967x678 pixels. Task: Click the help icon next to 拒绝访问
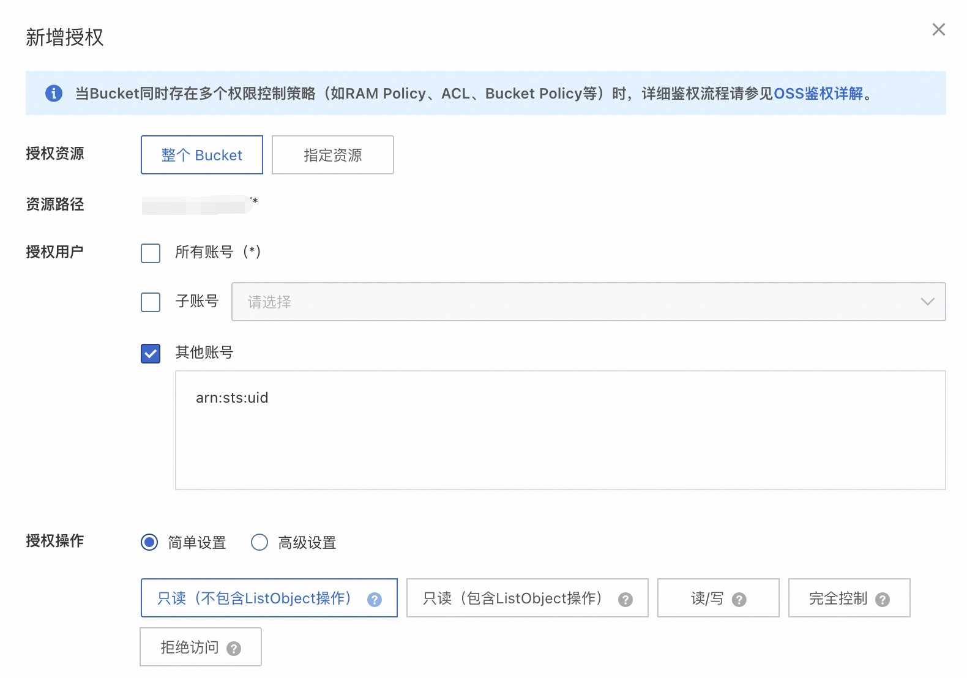pyautogui.click(x=234, y=649)
